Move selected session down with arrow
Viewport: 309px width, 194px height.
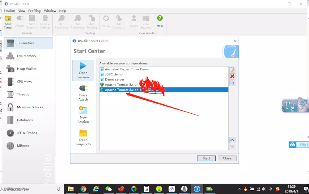[x=232, y=147]
